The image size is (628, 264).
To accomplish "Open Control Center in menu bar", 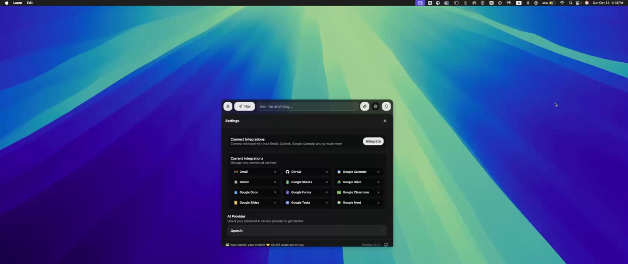I will (578, 3).
